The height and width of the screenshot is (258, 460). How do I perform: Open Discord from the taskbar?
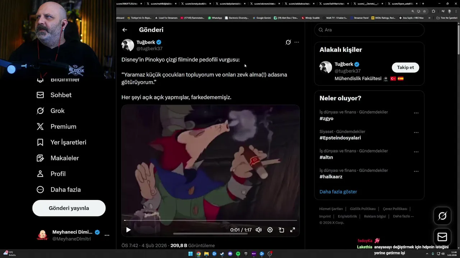(x=230, y=254)
